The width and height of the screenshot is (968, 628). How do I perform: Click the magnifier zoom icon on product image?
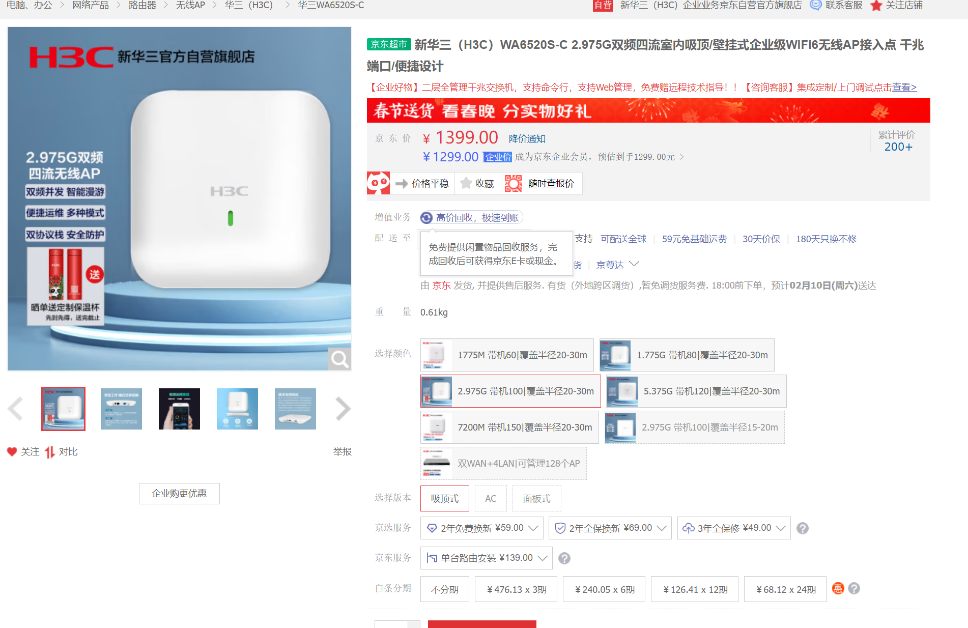[x=339, y=359]
